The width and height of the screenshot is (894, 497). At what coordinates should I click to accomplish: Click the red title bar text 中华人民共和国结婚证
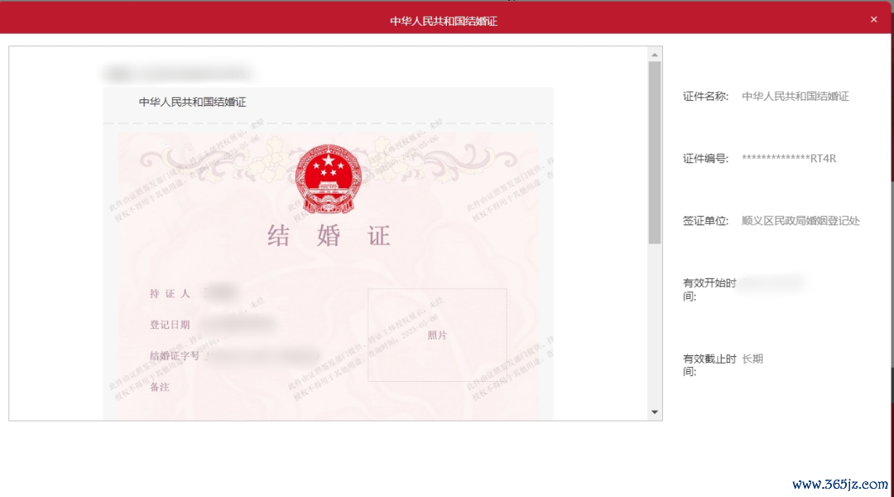[x=444, y=21]
